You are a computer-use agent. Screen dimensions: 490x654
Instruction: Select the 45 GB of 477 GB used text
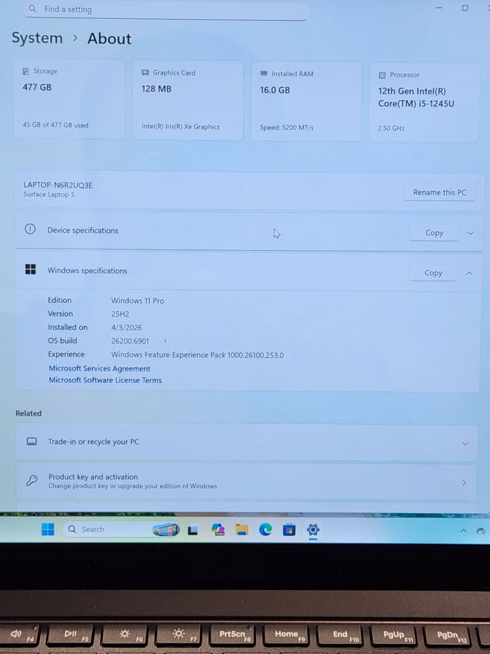[x=55, y=125]
